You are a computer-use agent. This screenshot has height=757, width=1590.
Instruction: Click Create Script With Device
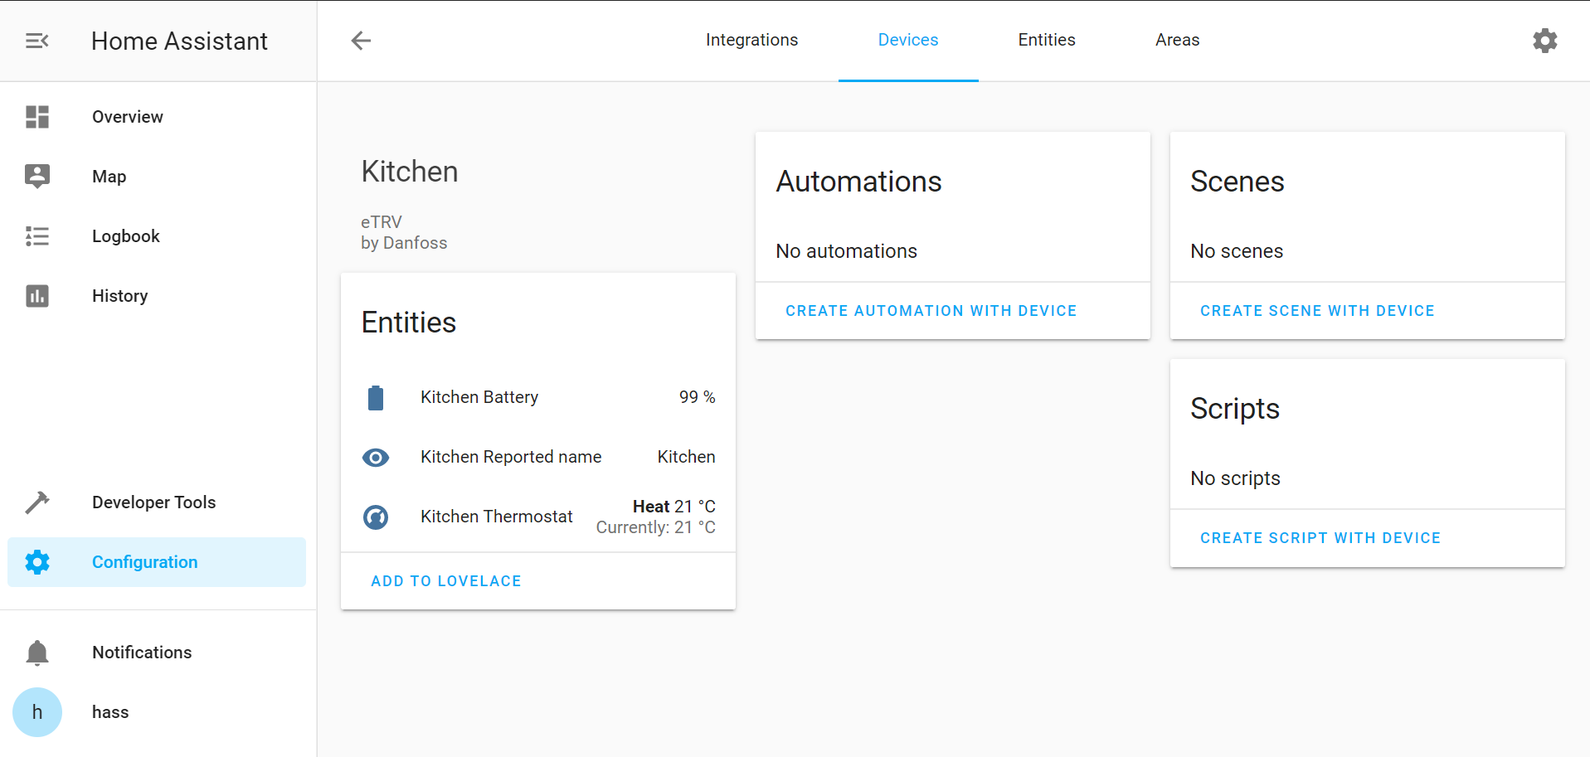pos(1320,538)
